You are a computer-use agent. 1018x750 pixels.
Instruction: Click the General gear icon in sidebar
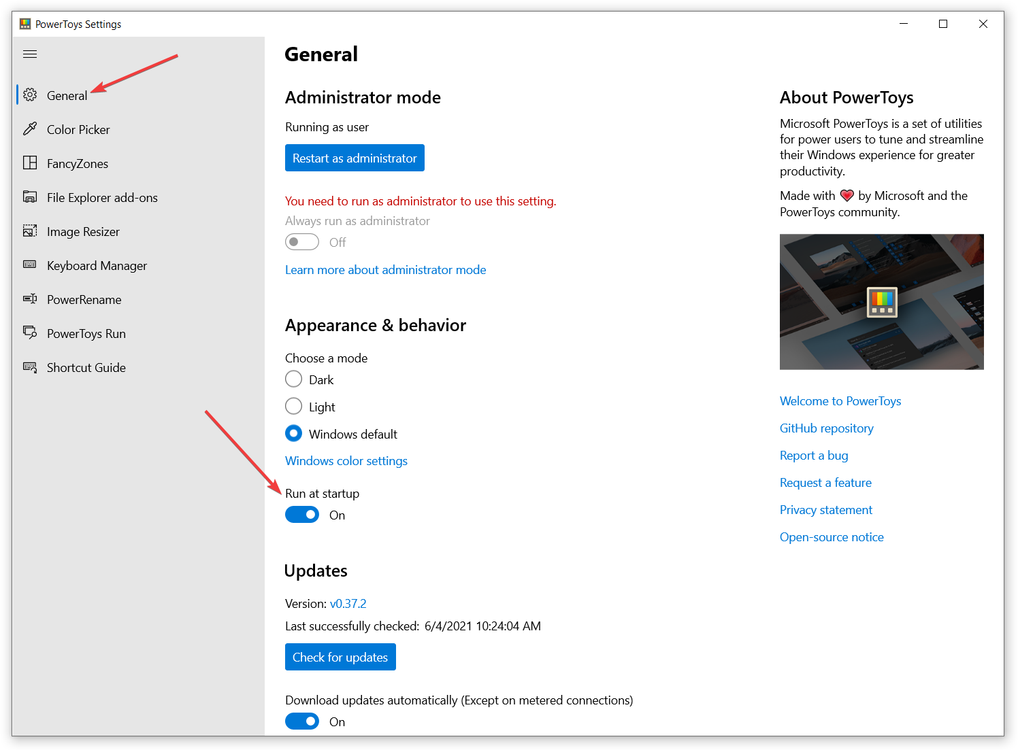(30, 95)
